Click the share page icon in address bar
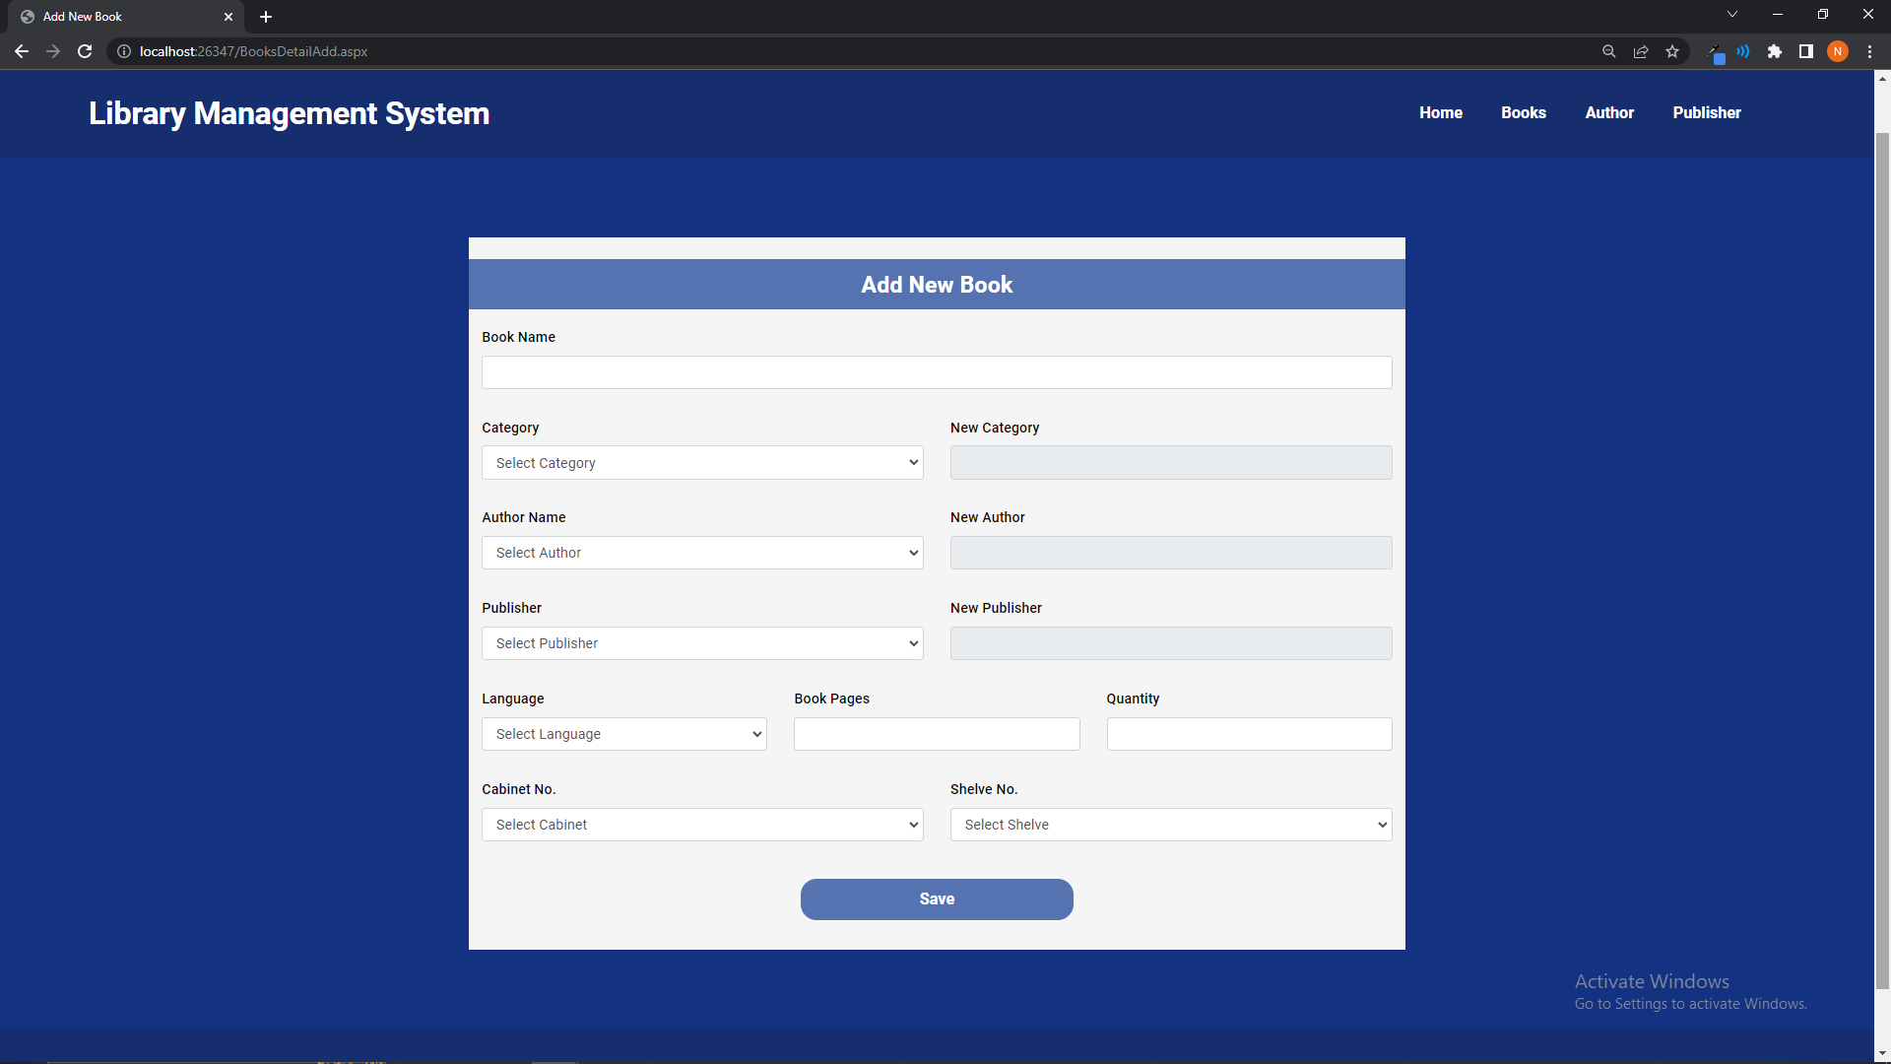This screenshot has height=1064, width=1891. 1641,51
